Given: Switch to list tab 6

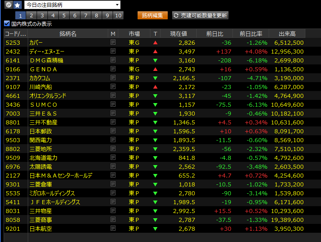Looking at the screenshot, I should (75, 15).
